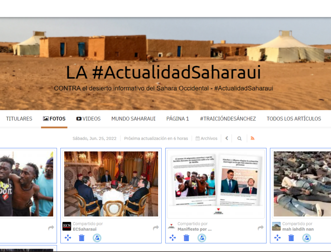Share the ECSaharaui card via arrow icon

(155, 227)
